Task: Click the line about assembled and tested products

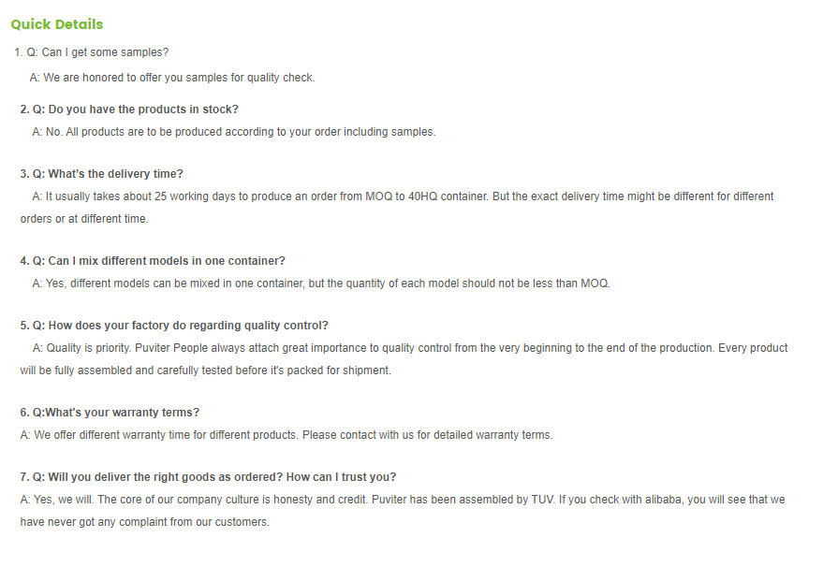Action: coord(206,371)
